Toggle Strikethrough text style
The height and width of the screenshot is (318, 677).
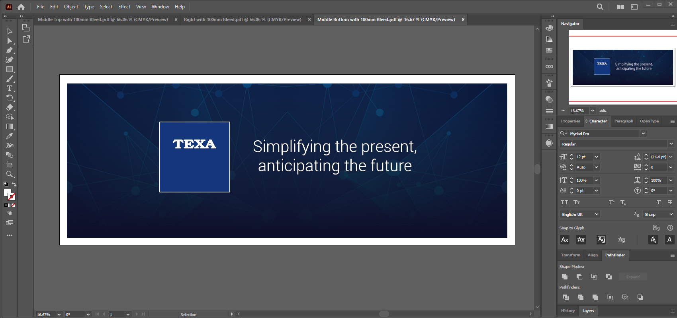[670, 202]
